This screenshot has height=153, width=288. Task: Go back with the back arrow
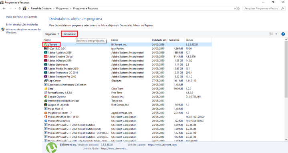tap(4, 8)
